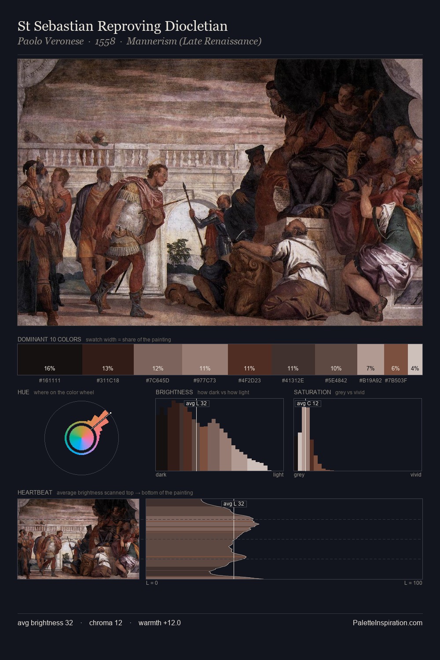
Task: Click the '#B19A92' hex code label
Action: point(370,381)
